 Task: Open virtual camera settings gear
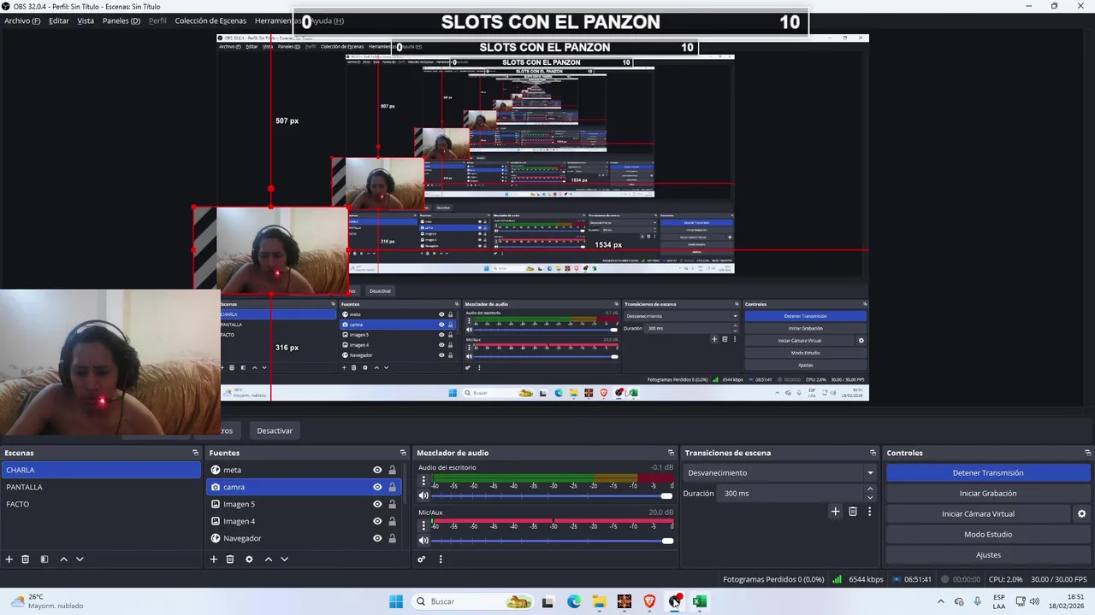click(1081, 514)
